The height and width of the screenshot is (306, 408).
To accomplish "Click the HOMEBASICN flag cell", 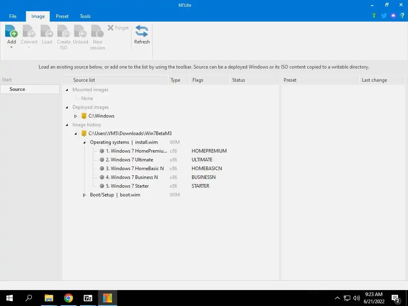I will (207, 169).
